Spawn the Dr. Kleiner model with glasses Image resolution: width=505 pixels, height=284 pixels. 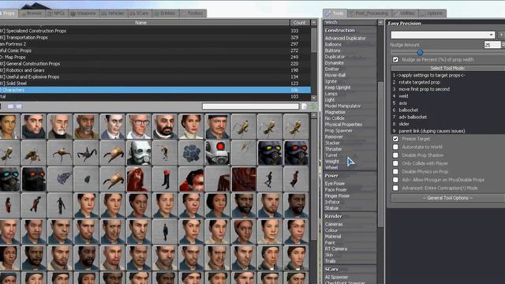pyautogui.click(x=139, y=126)
